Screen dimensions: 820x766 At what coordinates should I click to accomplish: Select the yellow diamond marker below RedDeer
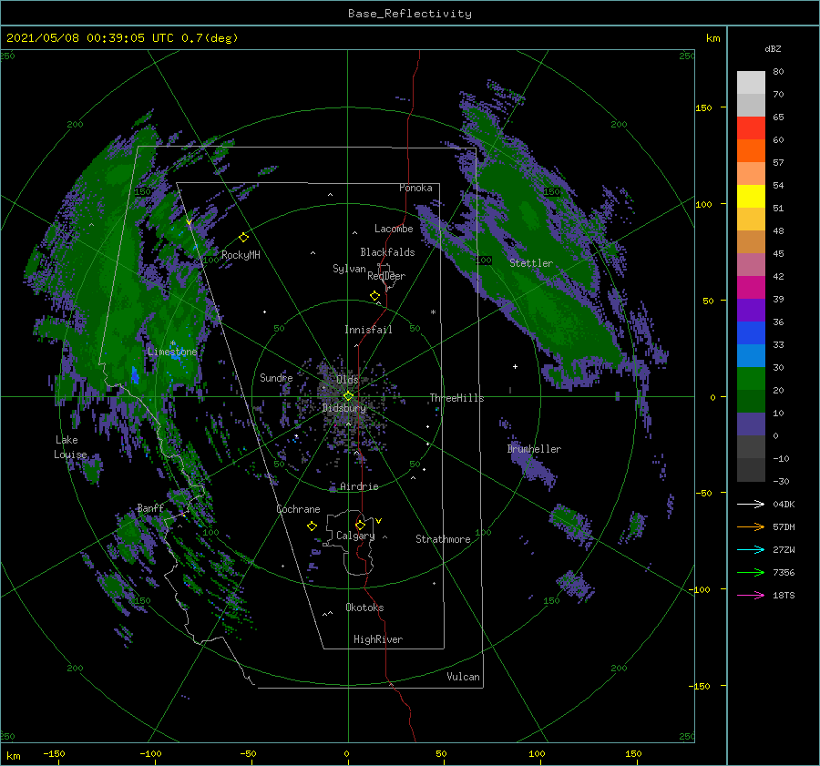coord(375,296)
